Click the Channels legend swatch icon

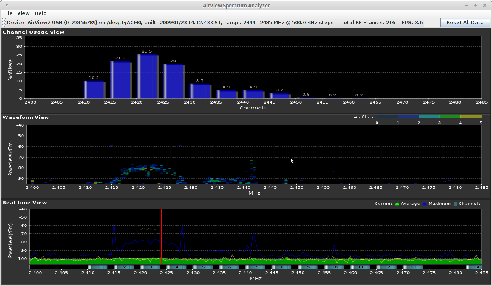[x=455, y=204]
